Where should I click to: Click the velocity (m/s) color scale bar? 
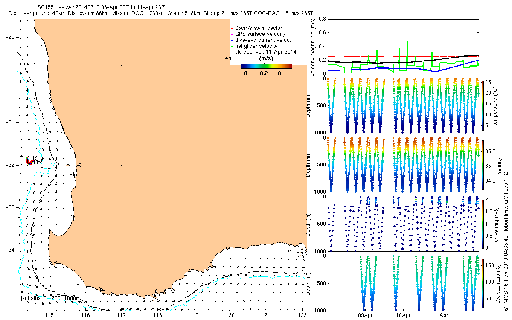tap(266, 66)
